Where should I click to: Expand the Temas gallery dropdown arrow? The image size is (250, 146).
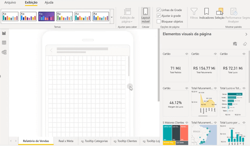(x=112, y=17)
